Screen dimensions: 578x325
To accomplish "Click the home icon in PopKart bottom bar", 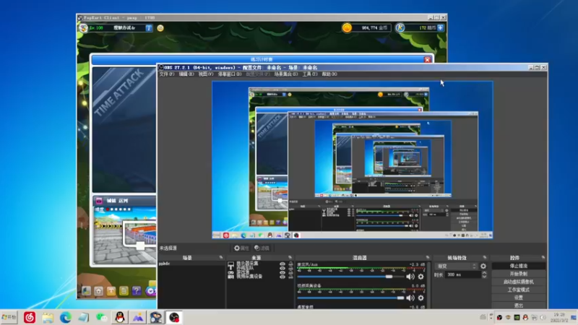I will click(98, 291).
